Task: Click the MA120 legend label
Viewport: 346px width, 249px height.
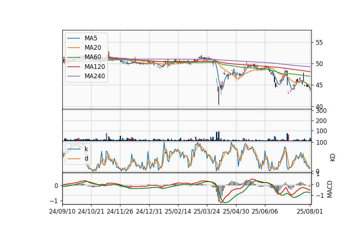Action: point(95,67)
